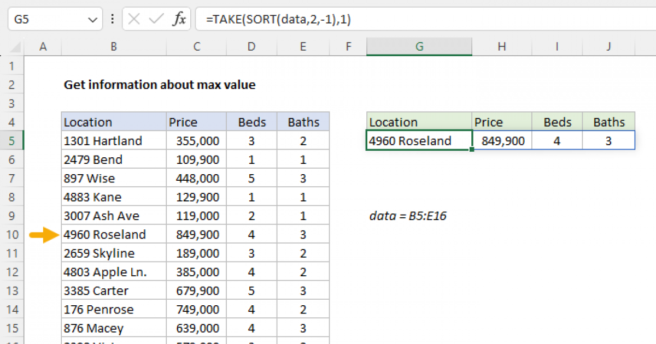
Task: Click the Name Box showing G5
Action: [x=55, y=20]
